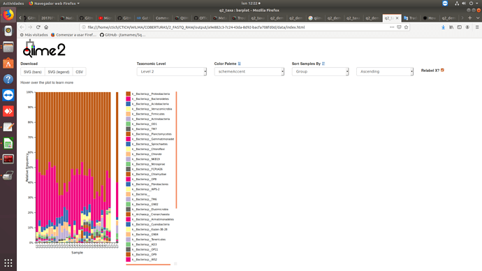Download the SVG (bars) file
The height and width of the screenshot is (271, 482).
coord(33,72)
